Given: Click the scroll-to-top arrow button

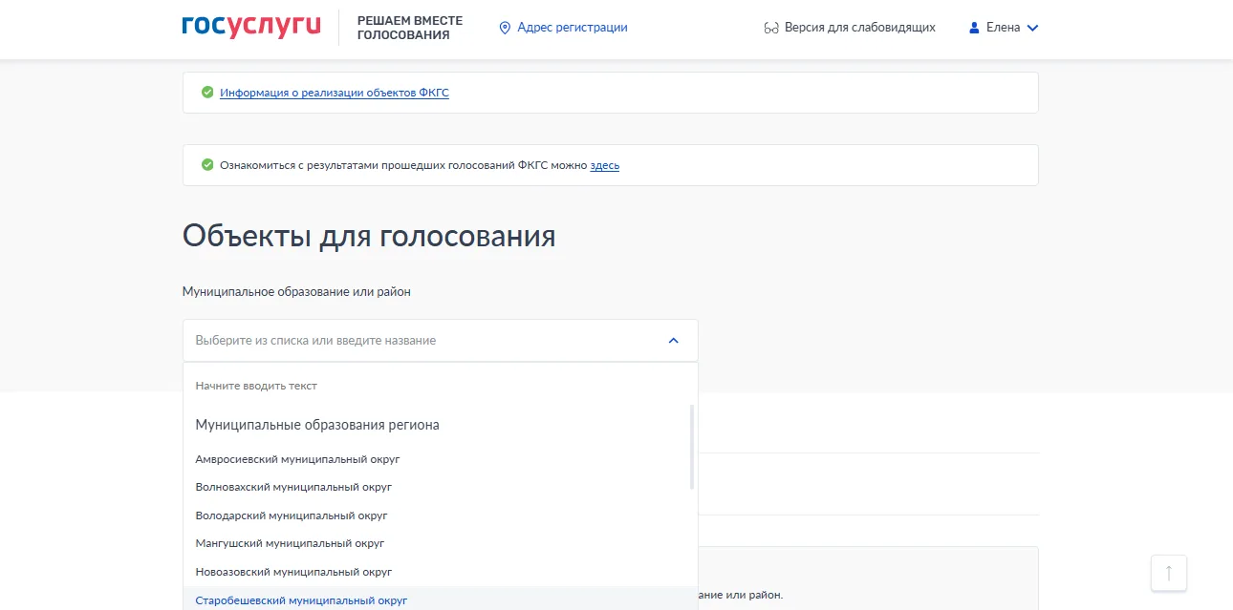Looking at the screenshot, I should (1168, 573).
